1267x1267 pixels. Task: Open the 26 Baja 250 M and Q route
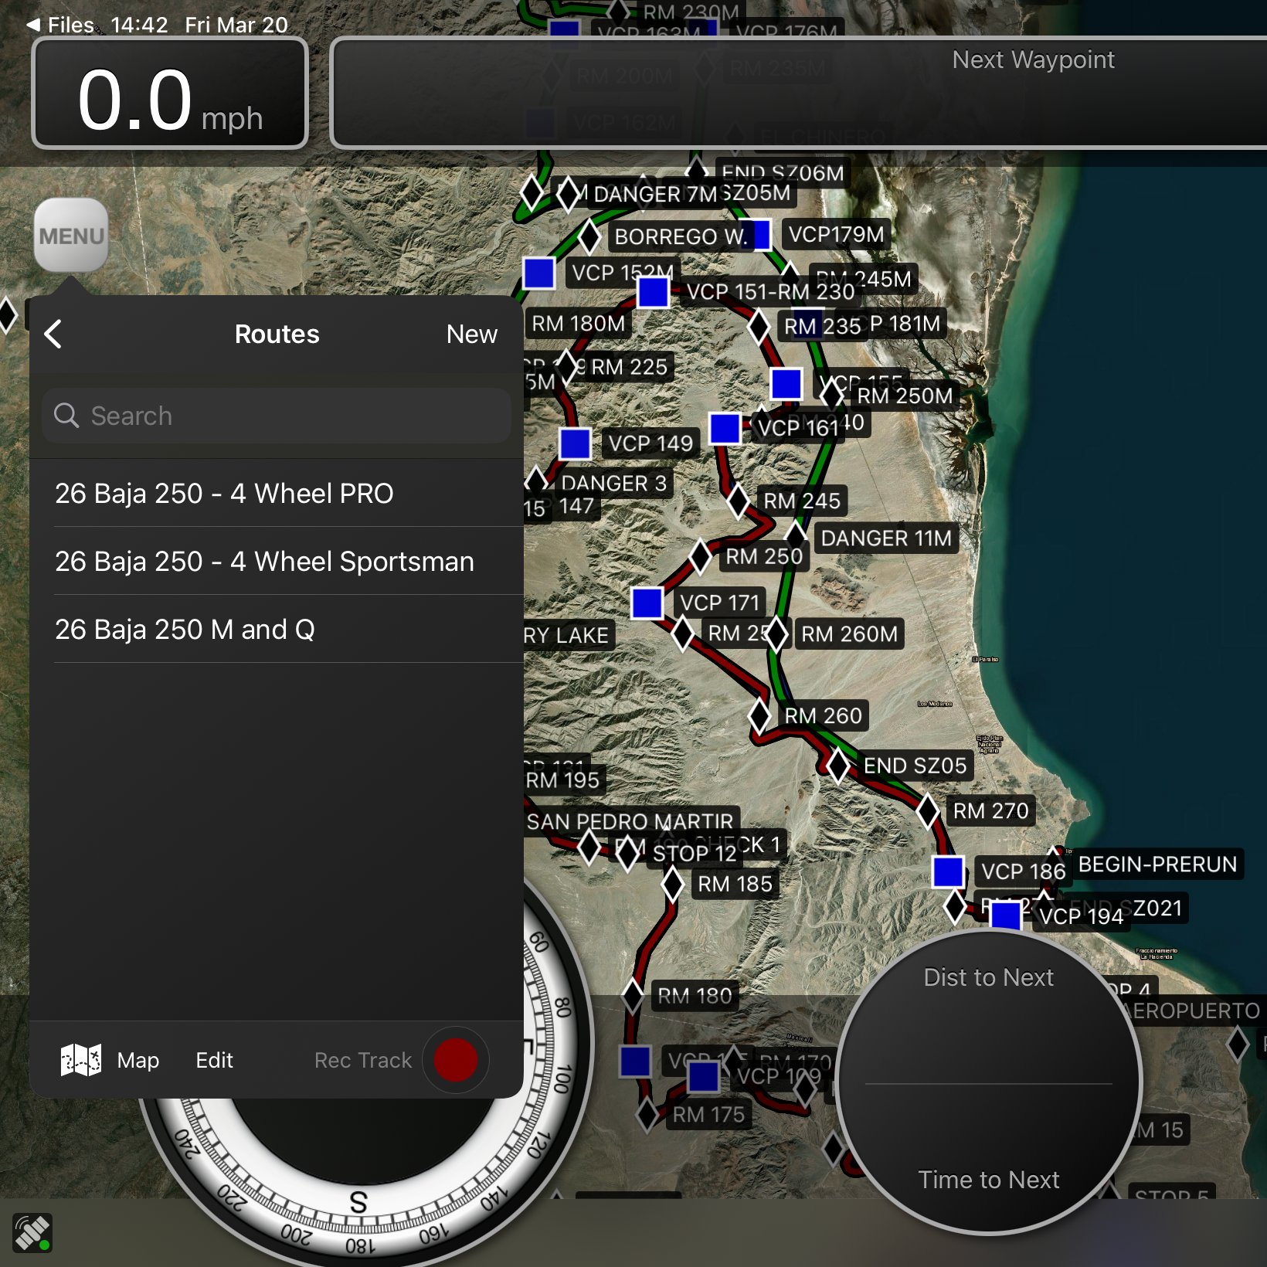point(185,629)
